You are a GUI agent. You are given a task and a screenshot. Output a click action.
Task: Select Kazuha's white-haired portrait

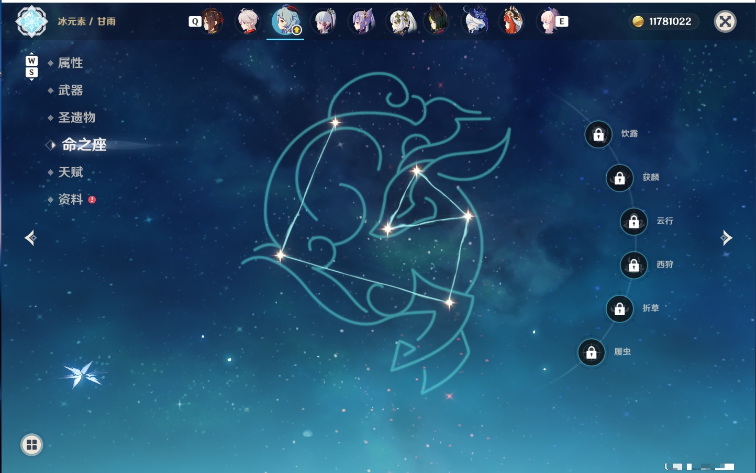[x=248, y=21]
